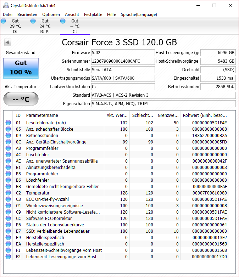Click the Schnittstelle field Serial ATA

click(x=123, y=69)
